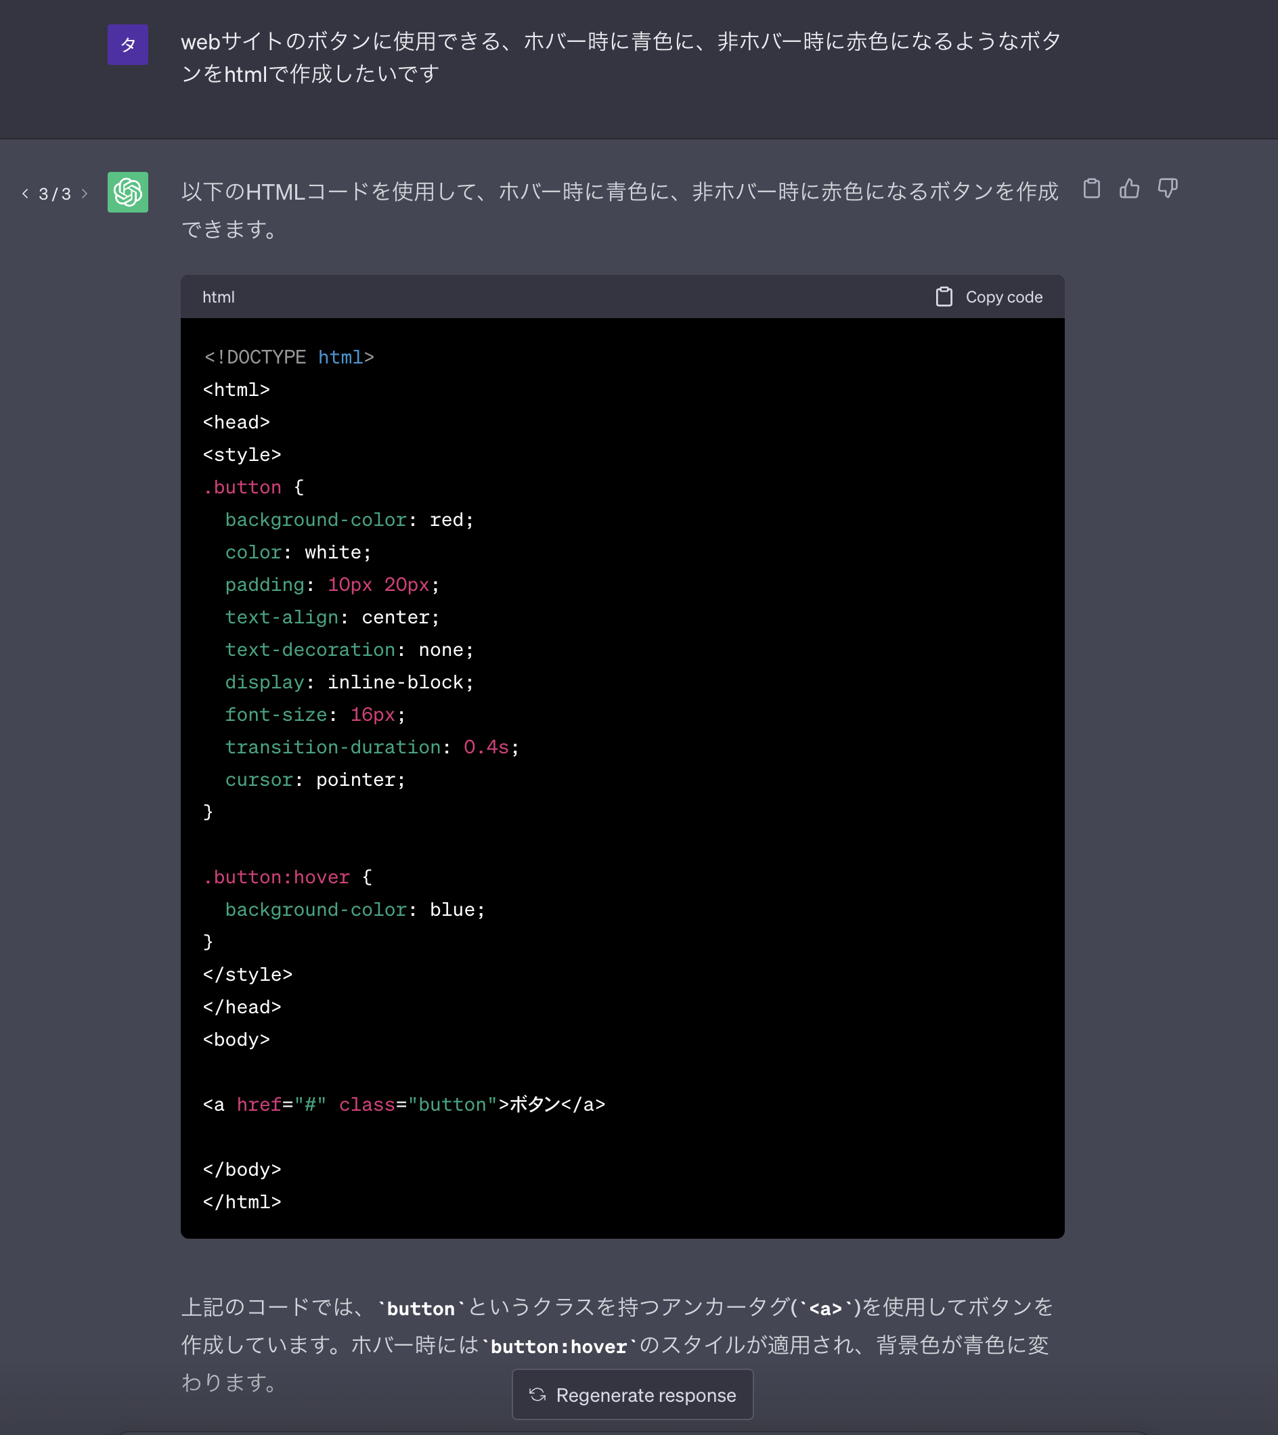Click the user's prompt message text
The width and height of the screenshot is (1278, 1435).
point(621,58)
